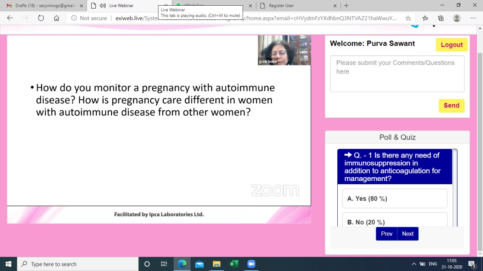Open a new browser tab
The width and height of the screenshot is (483, 271).
(346, 6)
